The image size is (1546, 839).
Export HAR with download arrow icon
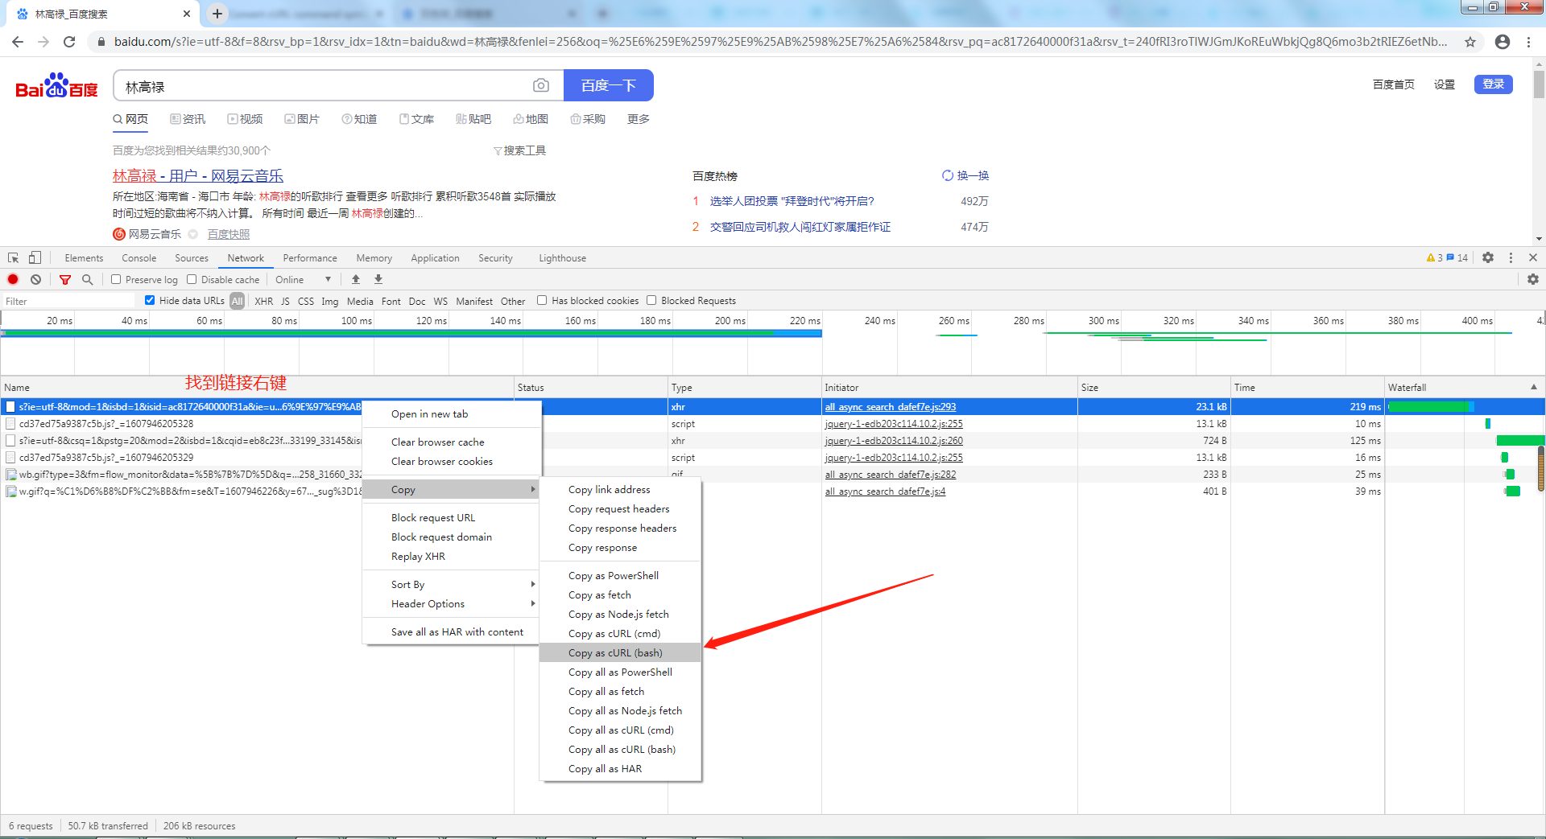pos(378,279)
